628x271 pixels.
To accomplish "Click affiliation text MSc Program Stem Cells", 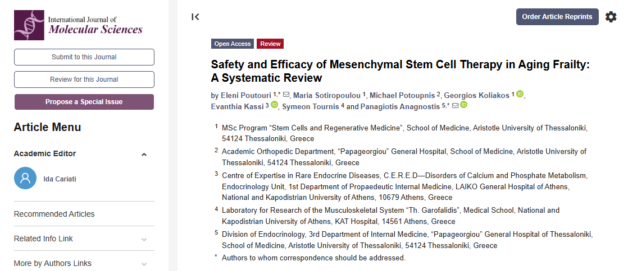I will tap(404, 133).
